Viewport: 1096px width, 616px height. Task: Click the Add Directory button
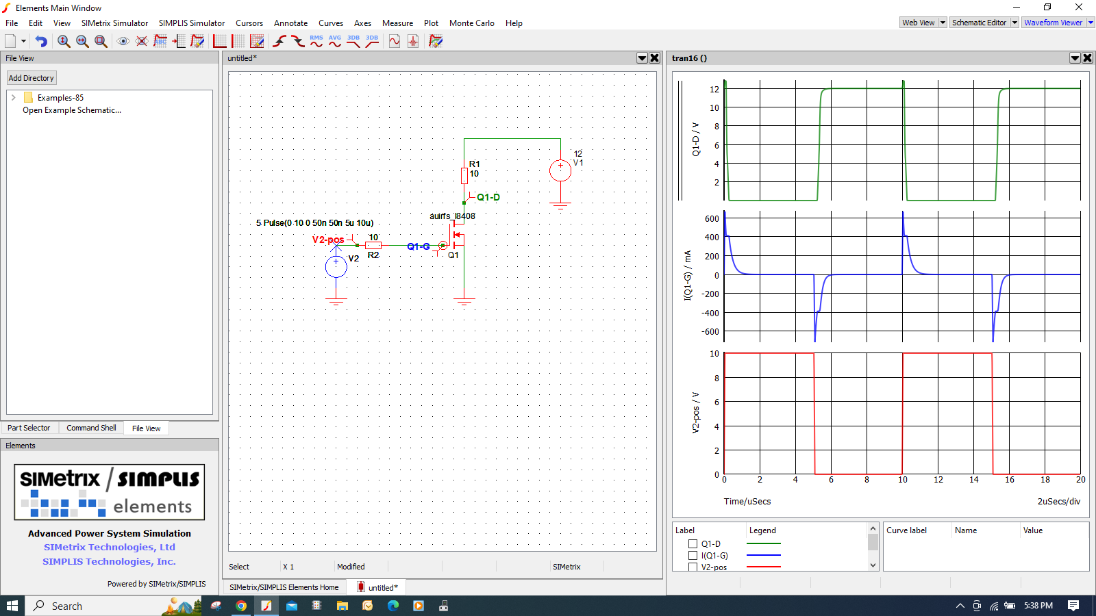click(x=31, y=78)
